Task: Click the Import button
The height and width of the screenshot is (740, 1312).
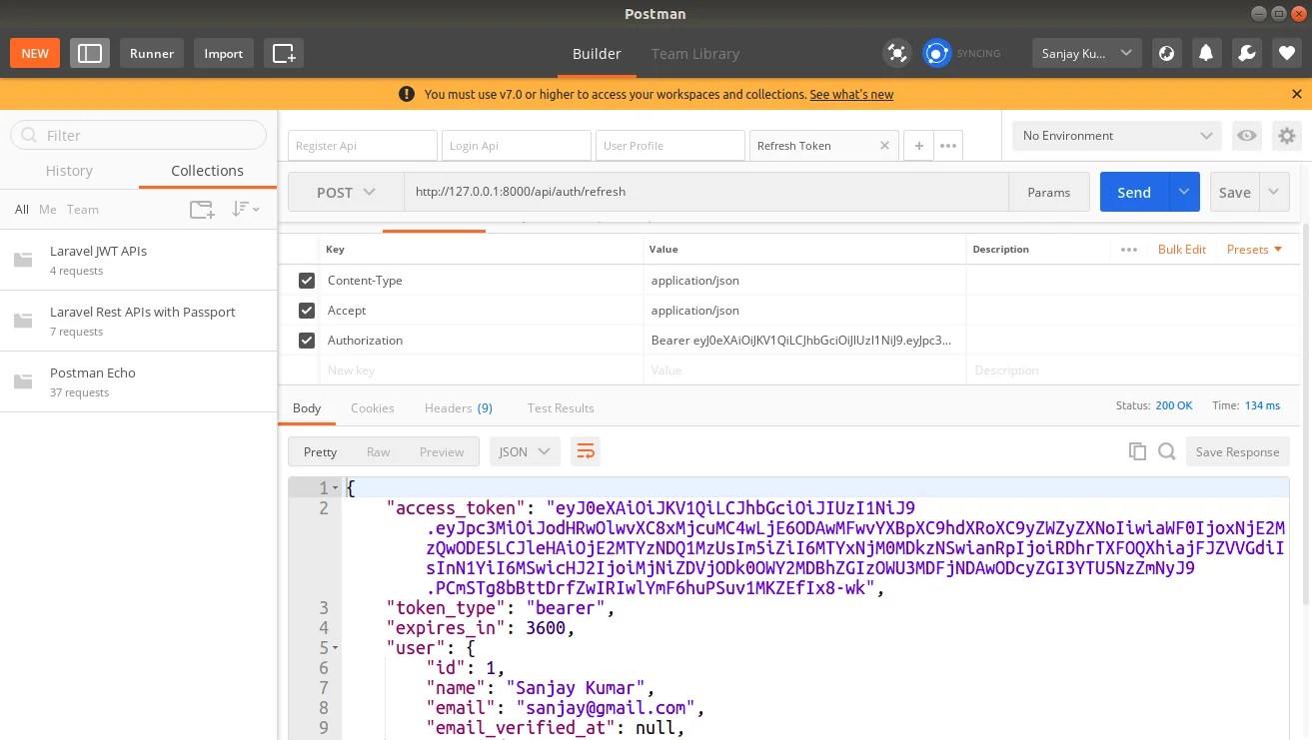Action: click(224, 53)
